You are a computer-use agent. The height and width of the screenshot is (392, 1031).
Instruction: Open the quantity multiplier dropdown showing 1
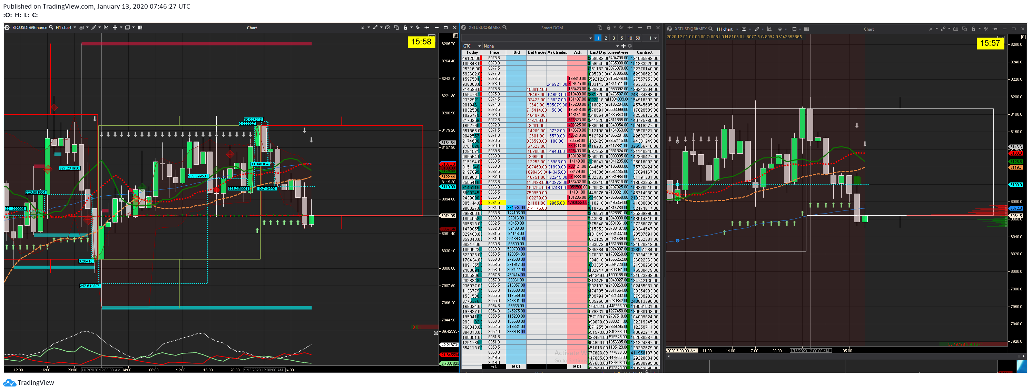650,38
